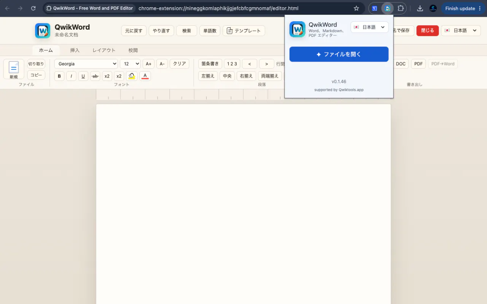
Task: Click 元に戻す (undo) button
Action: [x=134, y=31]
